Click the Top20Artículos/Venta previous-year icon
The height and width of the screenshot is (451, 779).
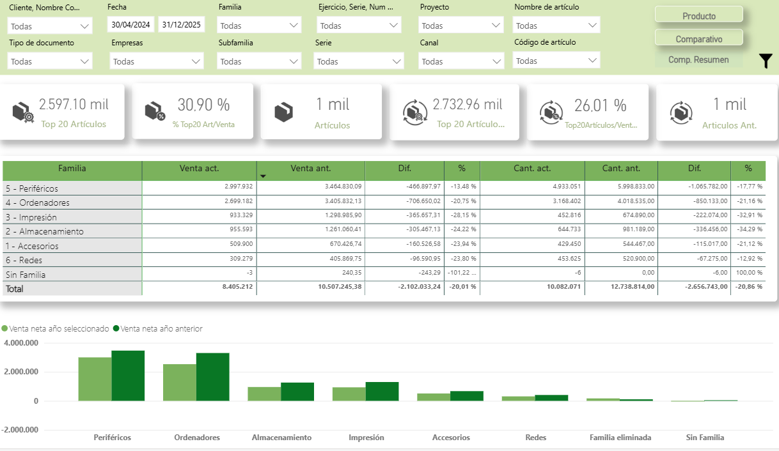[x=550, y=112]
